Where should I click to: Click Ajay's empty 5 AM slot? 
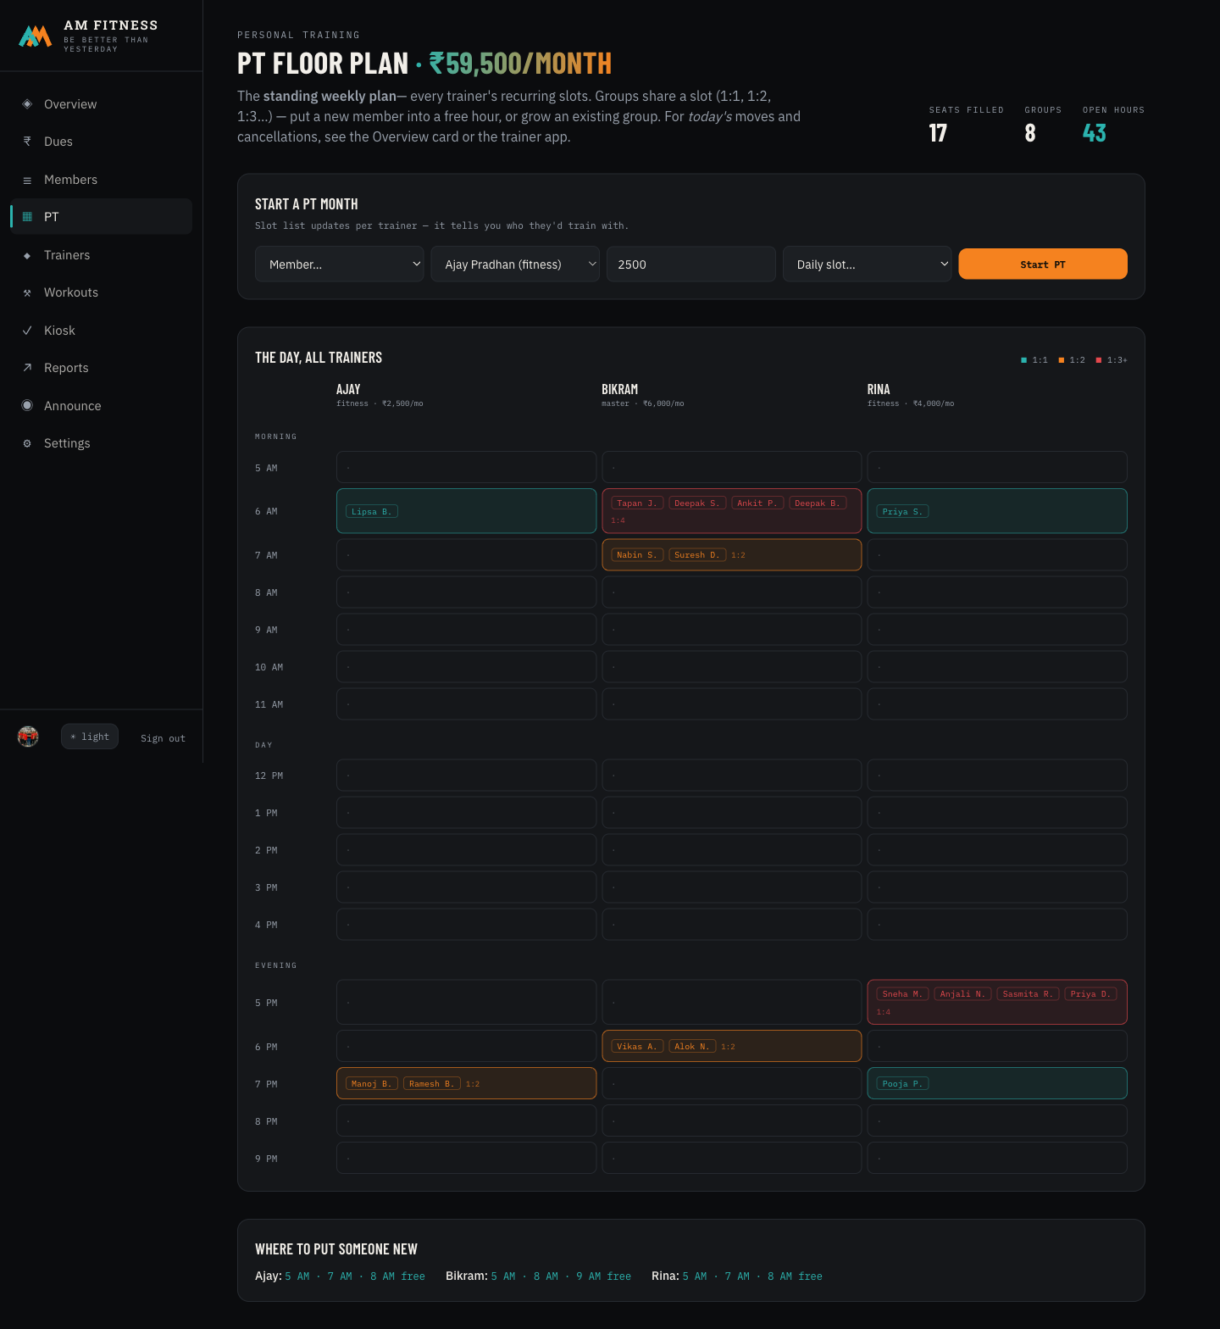click(467, 467)
